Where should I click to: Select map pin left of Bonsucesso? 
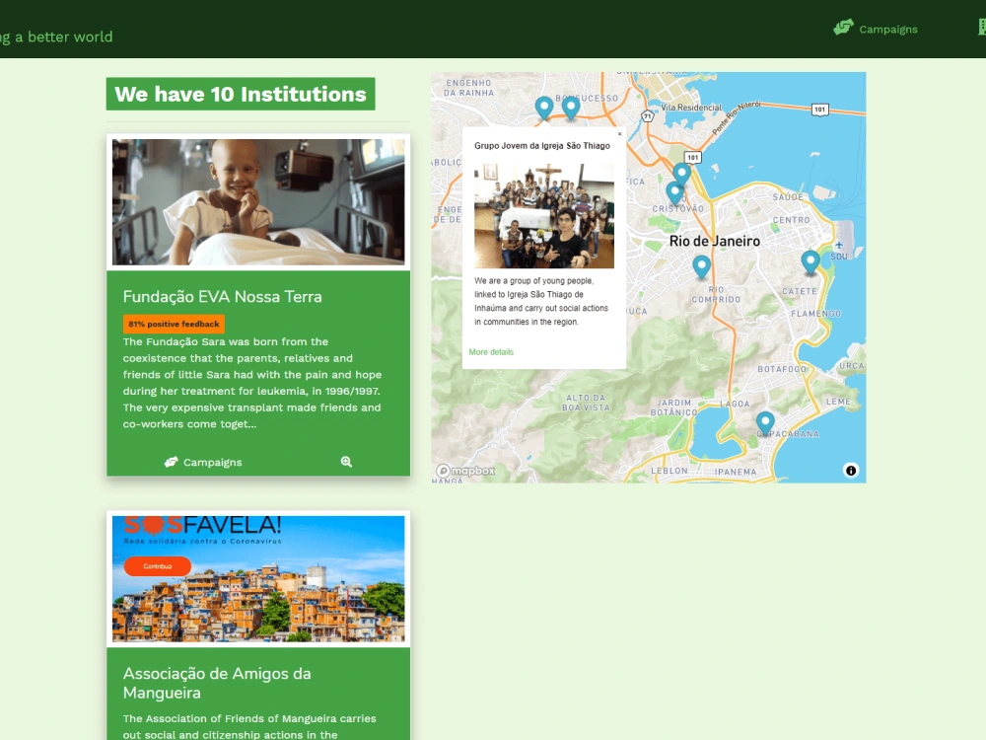point(544,108)
